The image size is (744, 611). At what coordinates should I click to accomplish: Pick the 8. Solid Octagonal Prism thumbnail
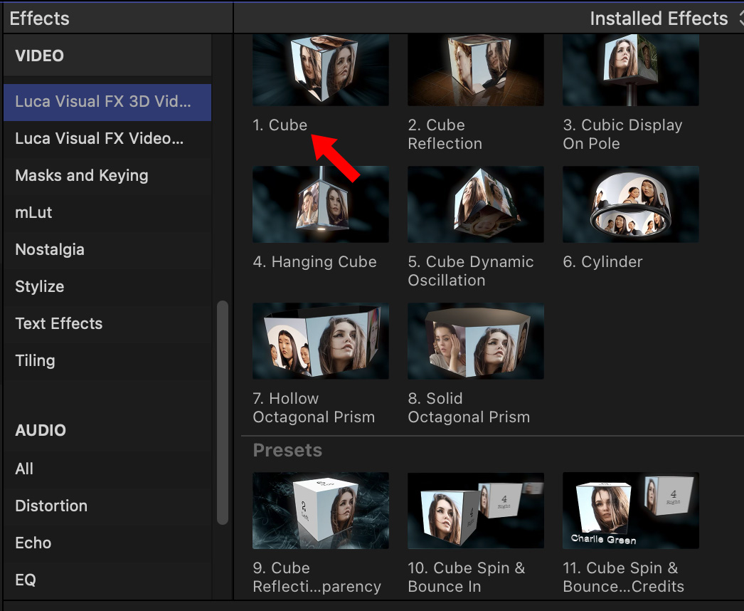[x=475, y=341]
